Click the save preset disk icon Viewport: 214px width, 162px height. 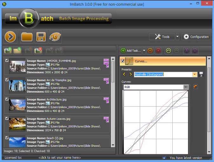(x=201, y=74)
